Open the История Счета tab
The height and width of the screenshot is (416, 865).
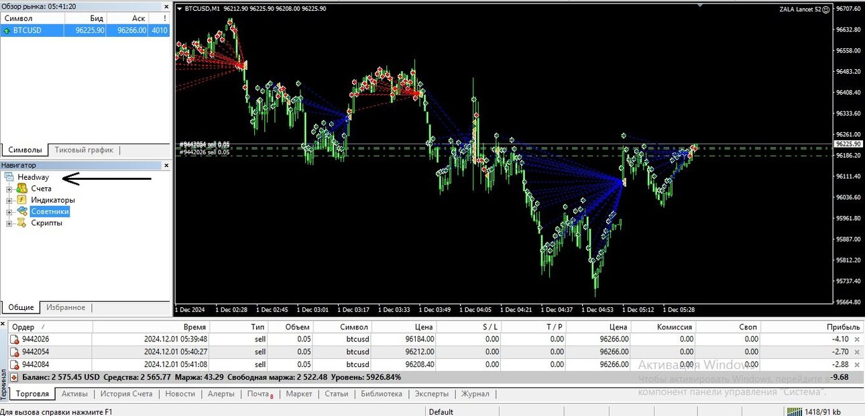pyautogui.click(x=126, y=394)
